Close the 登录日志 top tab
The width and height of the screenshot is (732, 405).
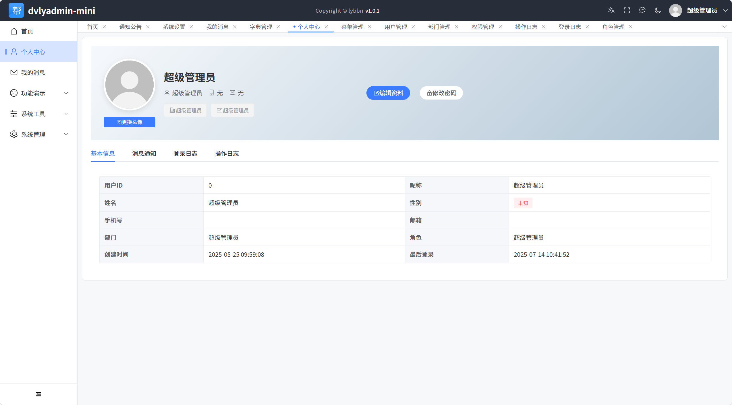[x=587, y=27]
